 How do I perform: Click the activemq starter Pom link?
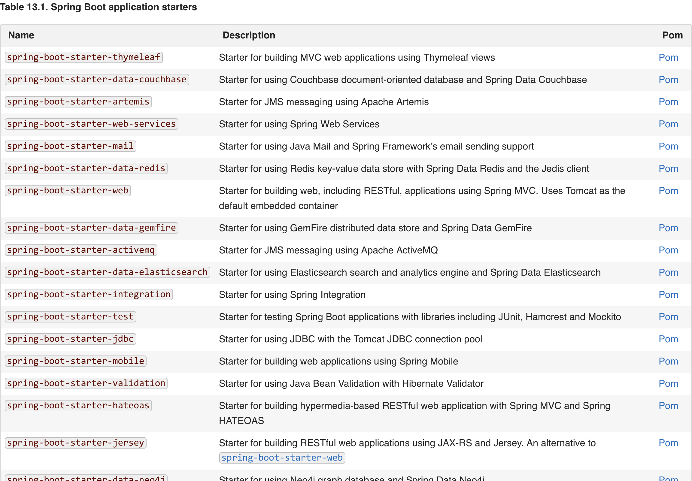(x=668, y=250)
